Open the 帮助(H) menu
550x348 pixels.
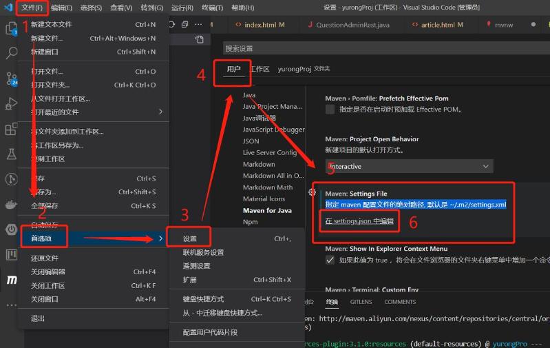(243, 8)
